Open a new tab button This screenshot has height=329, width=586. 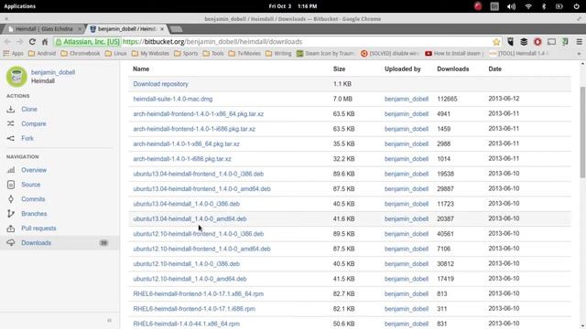tap(176, 29)
